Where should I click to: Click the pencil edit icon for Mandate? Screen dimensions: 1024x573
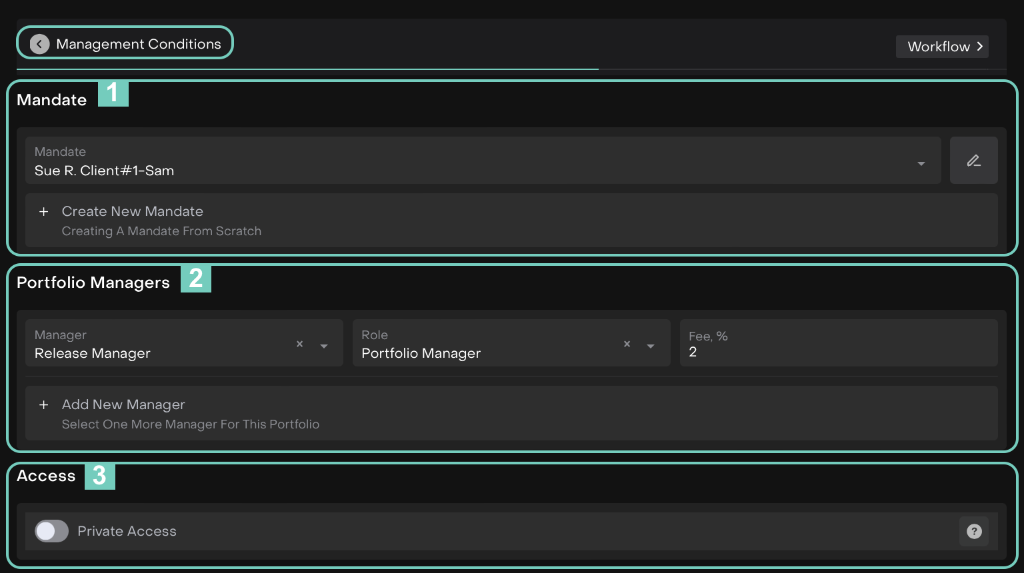[973, 161]
